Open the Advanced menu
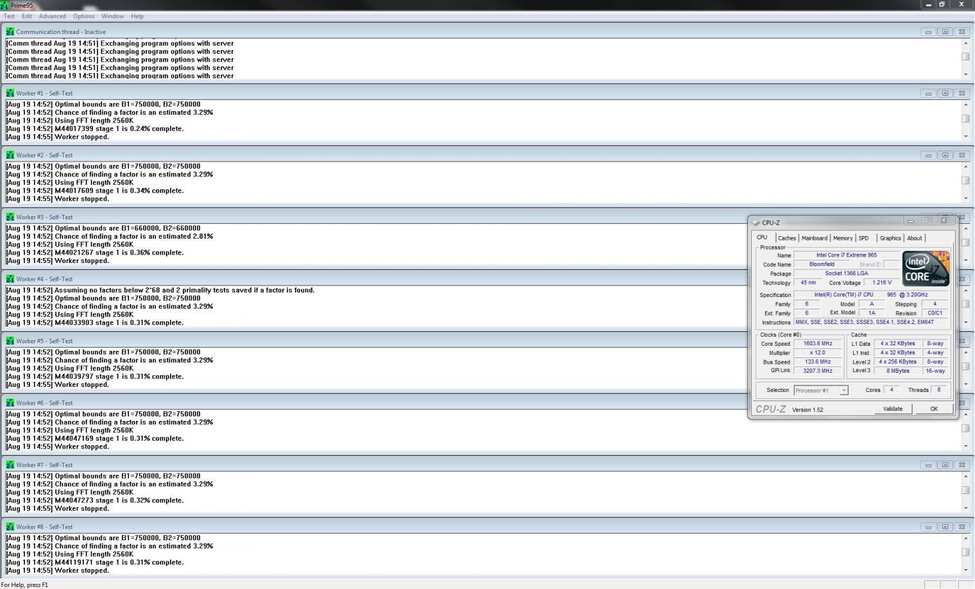The image size is (975, 589). 52,16
